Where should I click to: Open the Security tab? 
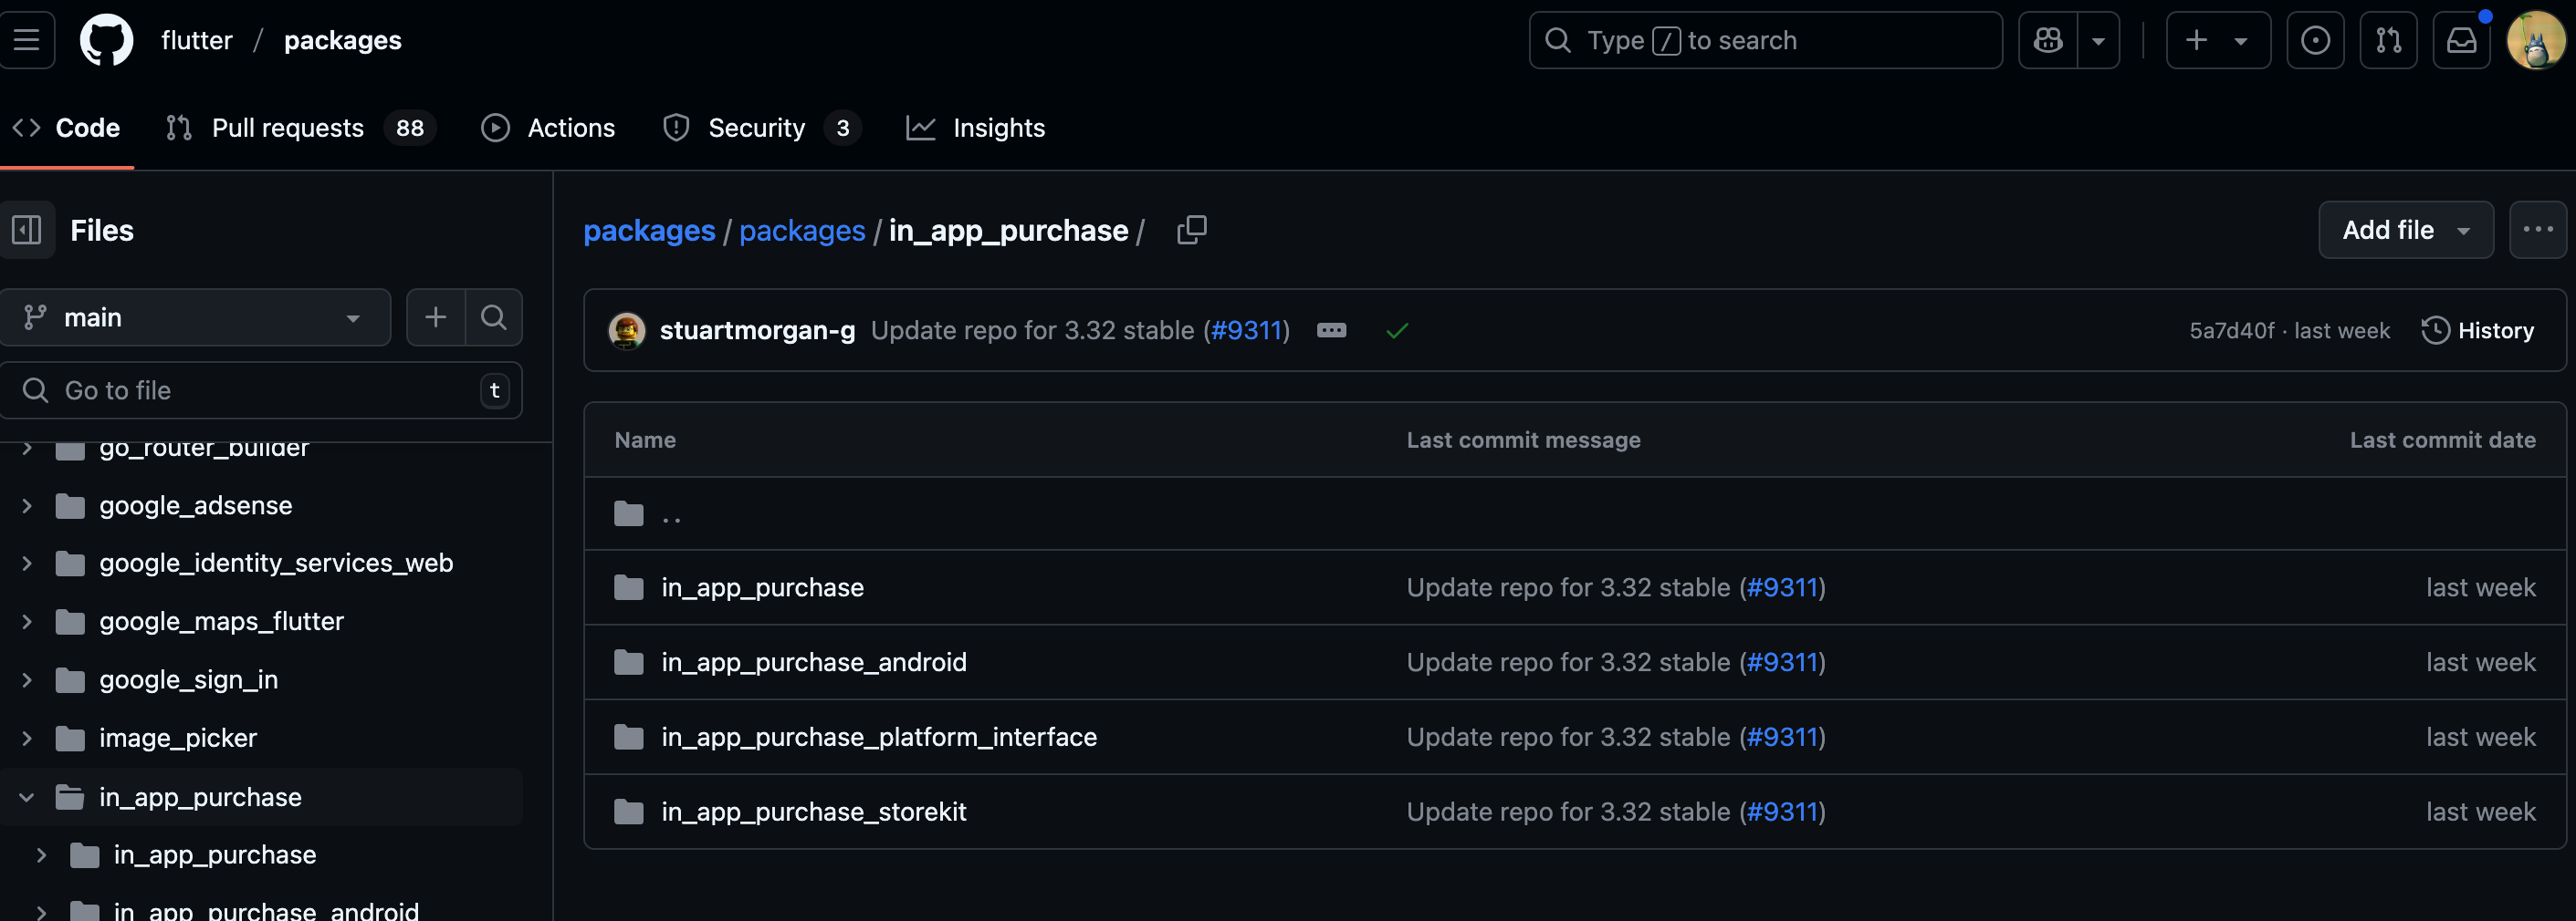tap(761, 128)
